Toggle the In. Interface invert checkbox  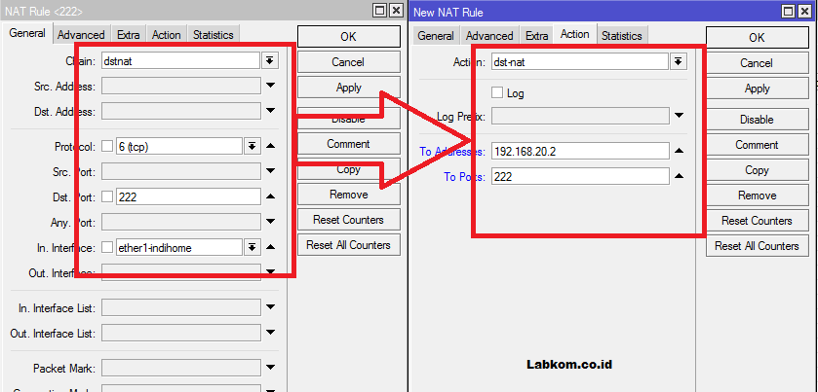[x=107, y=247]
